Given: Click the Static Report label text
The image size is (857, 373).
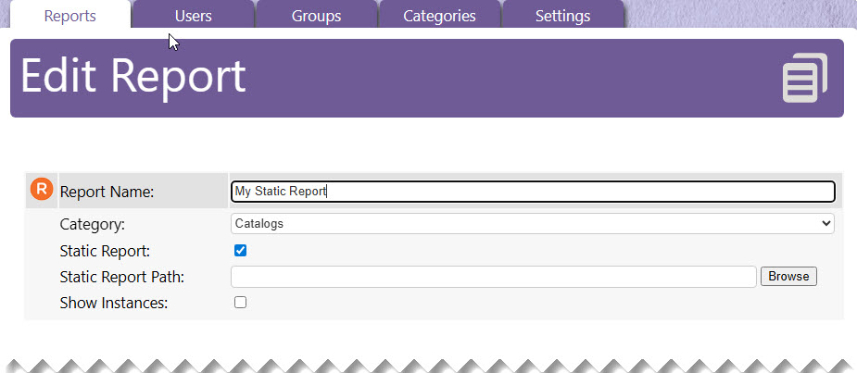Looking at the screenshot, I should (105, 251).
